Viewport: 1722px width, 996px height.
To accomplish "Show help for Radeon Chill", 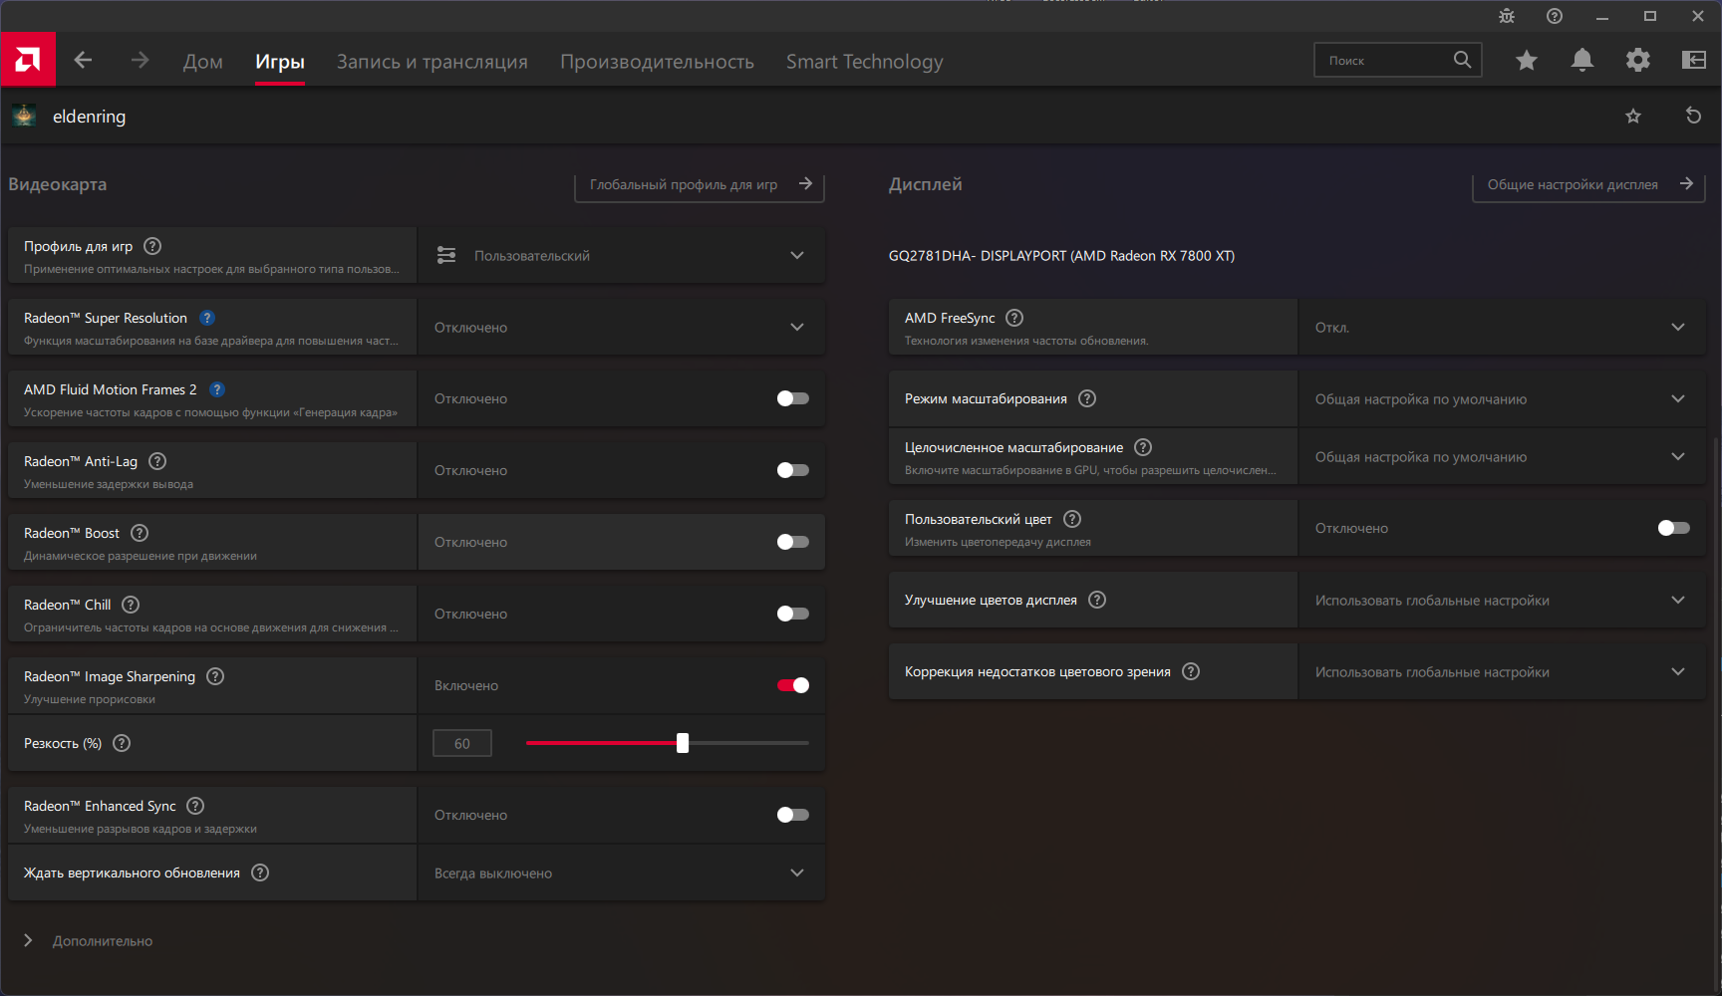I will 131,605.
